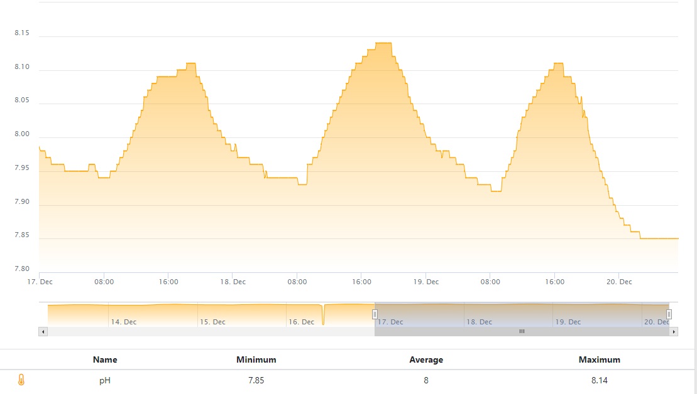The width and height of the screenshot is (697, 394).
Task: Click the highest pH peak at 8.14
Action: click(383, 43)
